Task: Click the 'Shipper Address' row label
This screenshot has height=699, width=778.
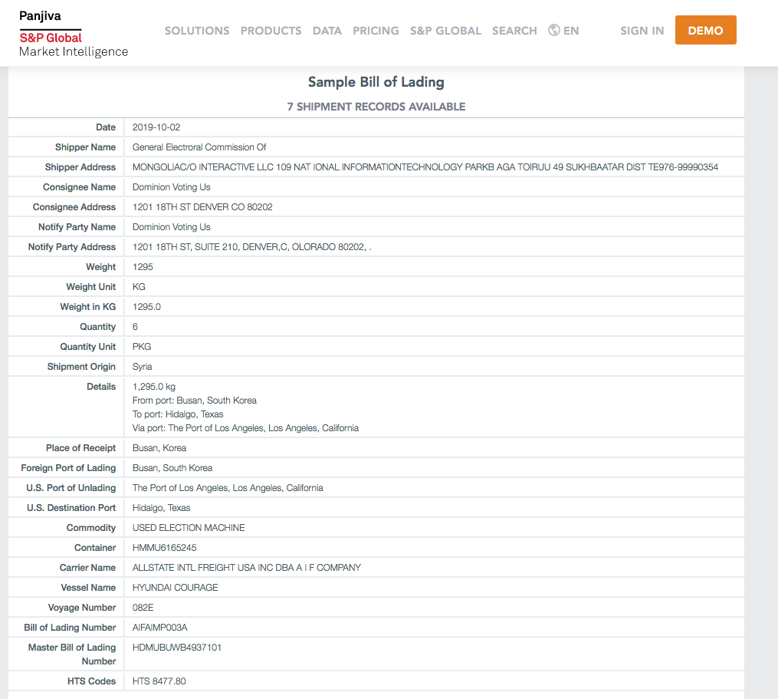Action: (x=80, y=167)
